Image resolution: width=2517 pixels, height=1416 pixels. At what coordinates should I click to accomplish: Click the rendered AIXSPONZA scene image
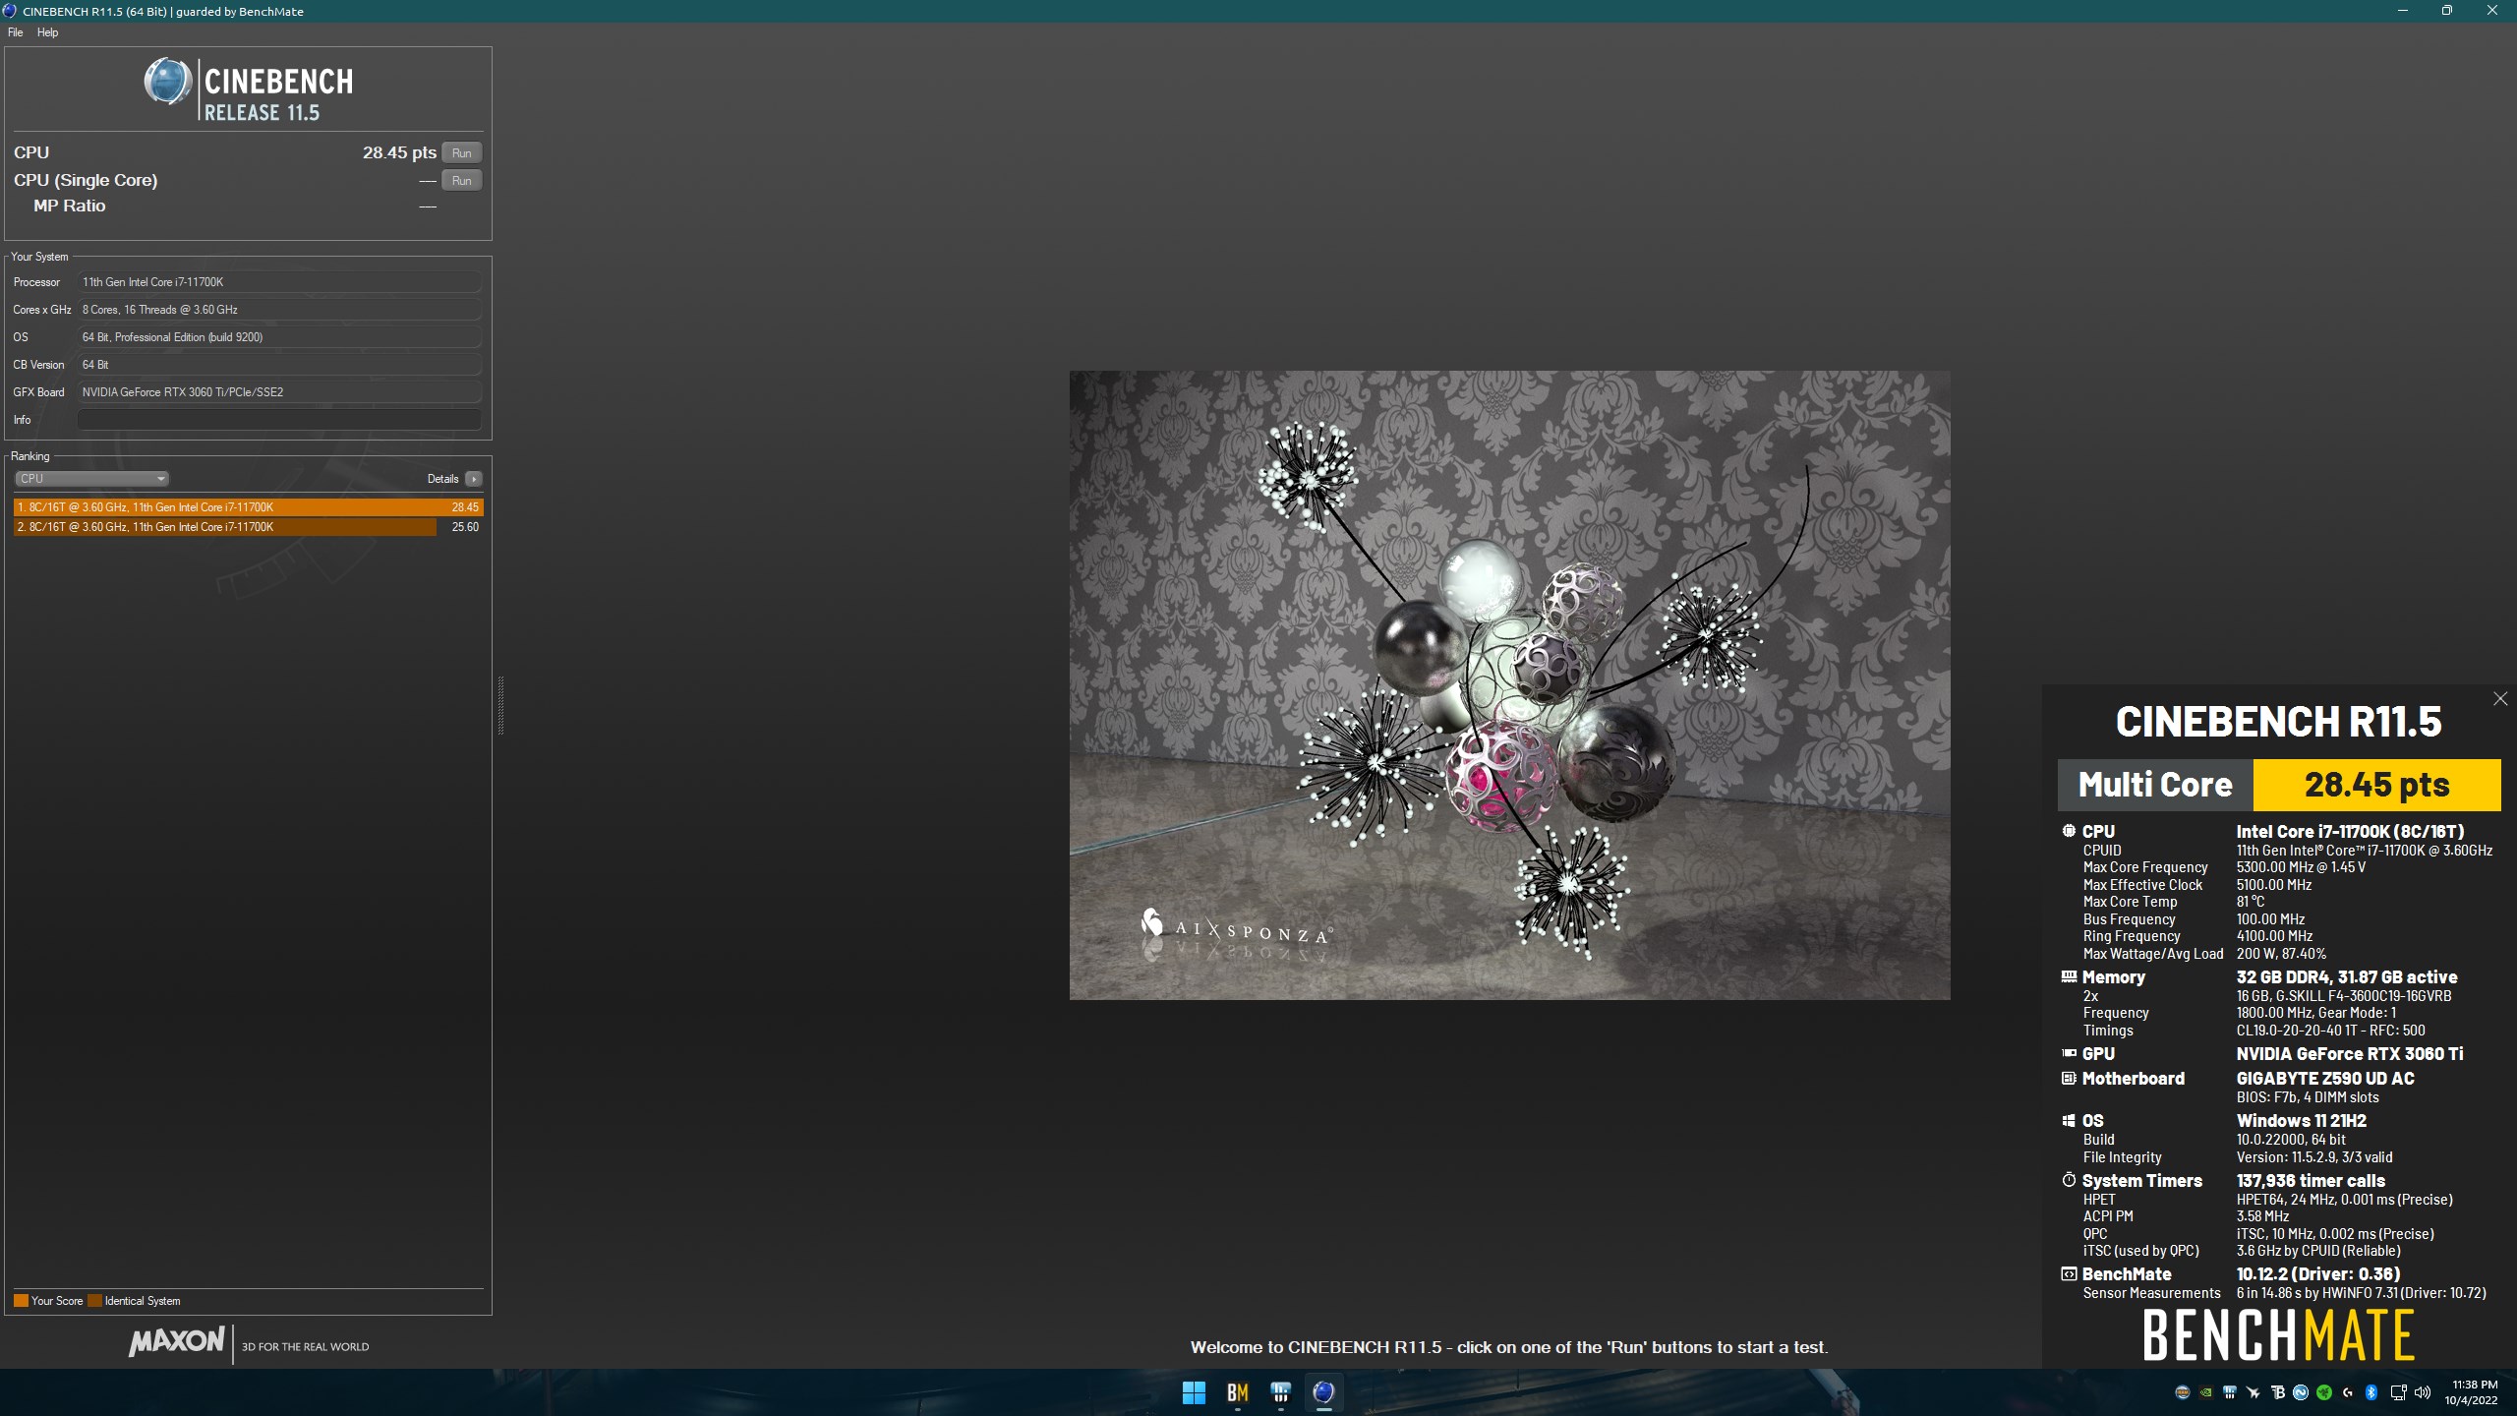click(1509, 685)
